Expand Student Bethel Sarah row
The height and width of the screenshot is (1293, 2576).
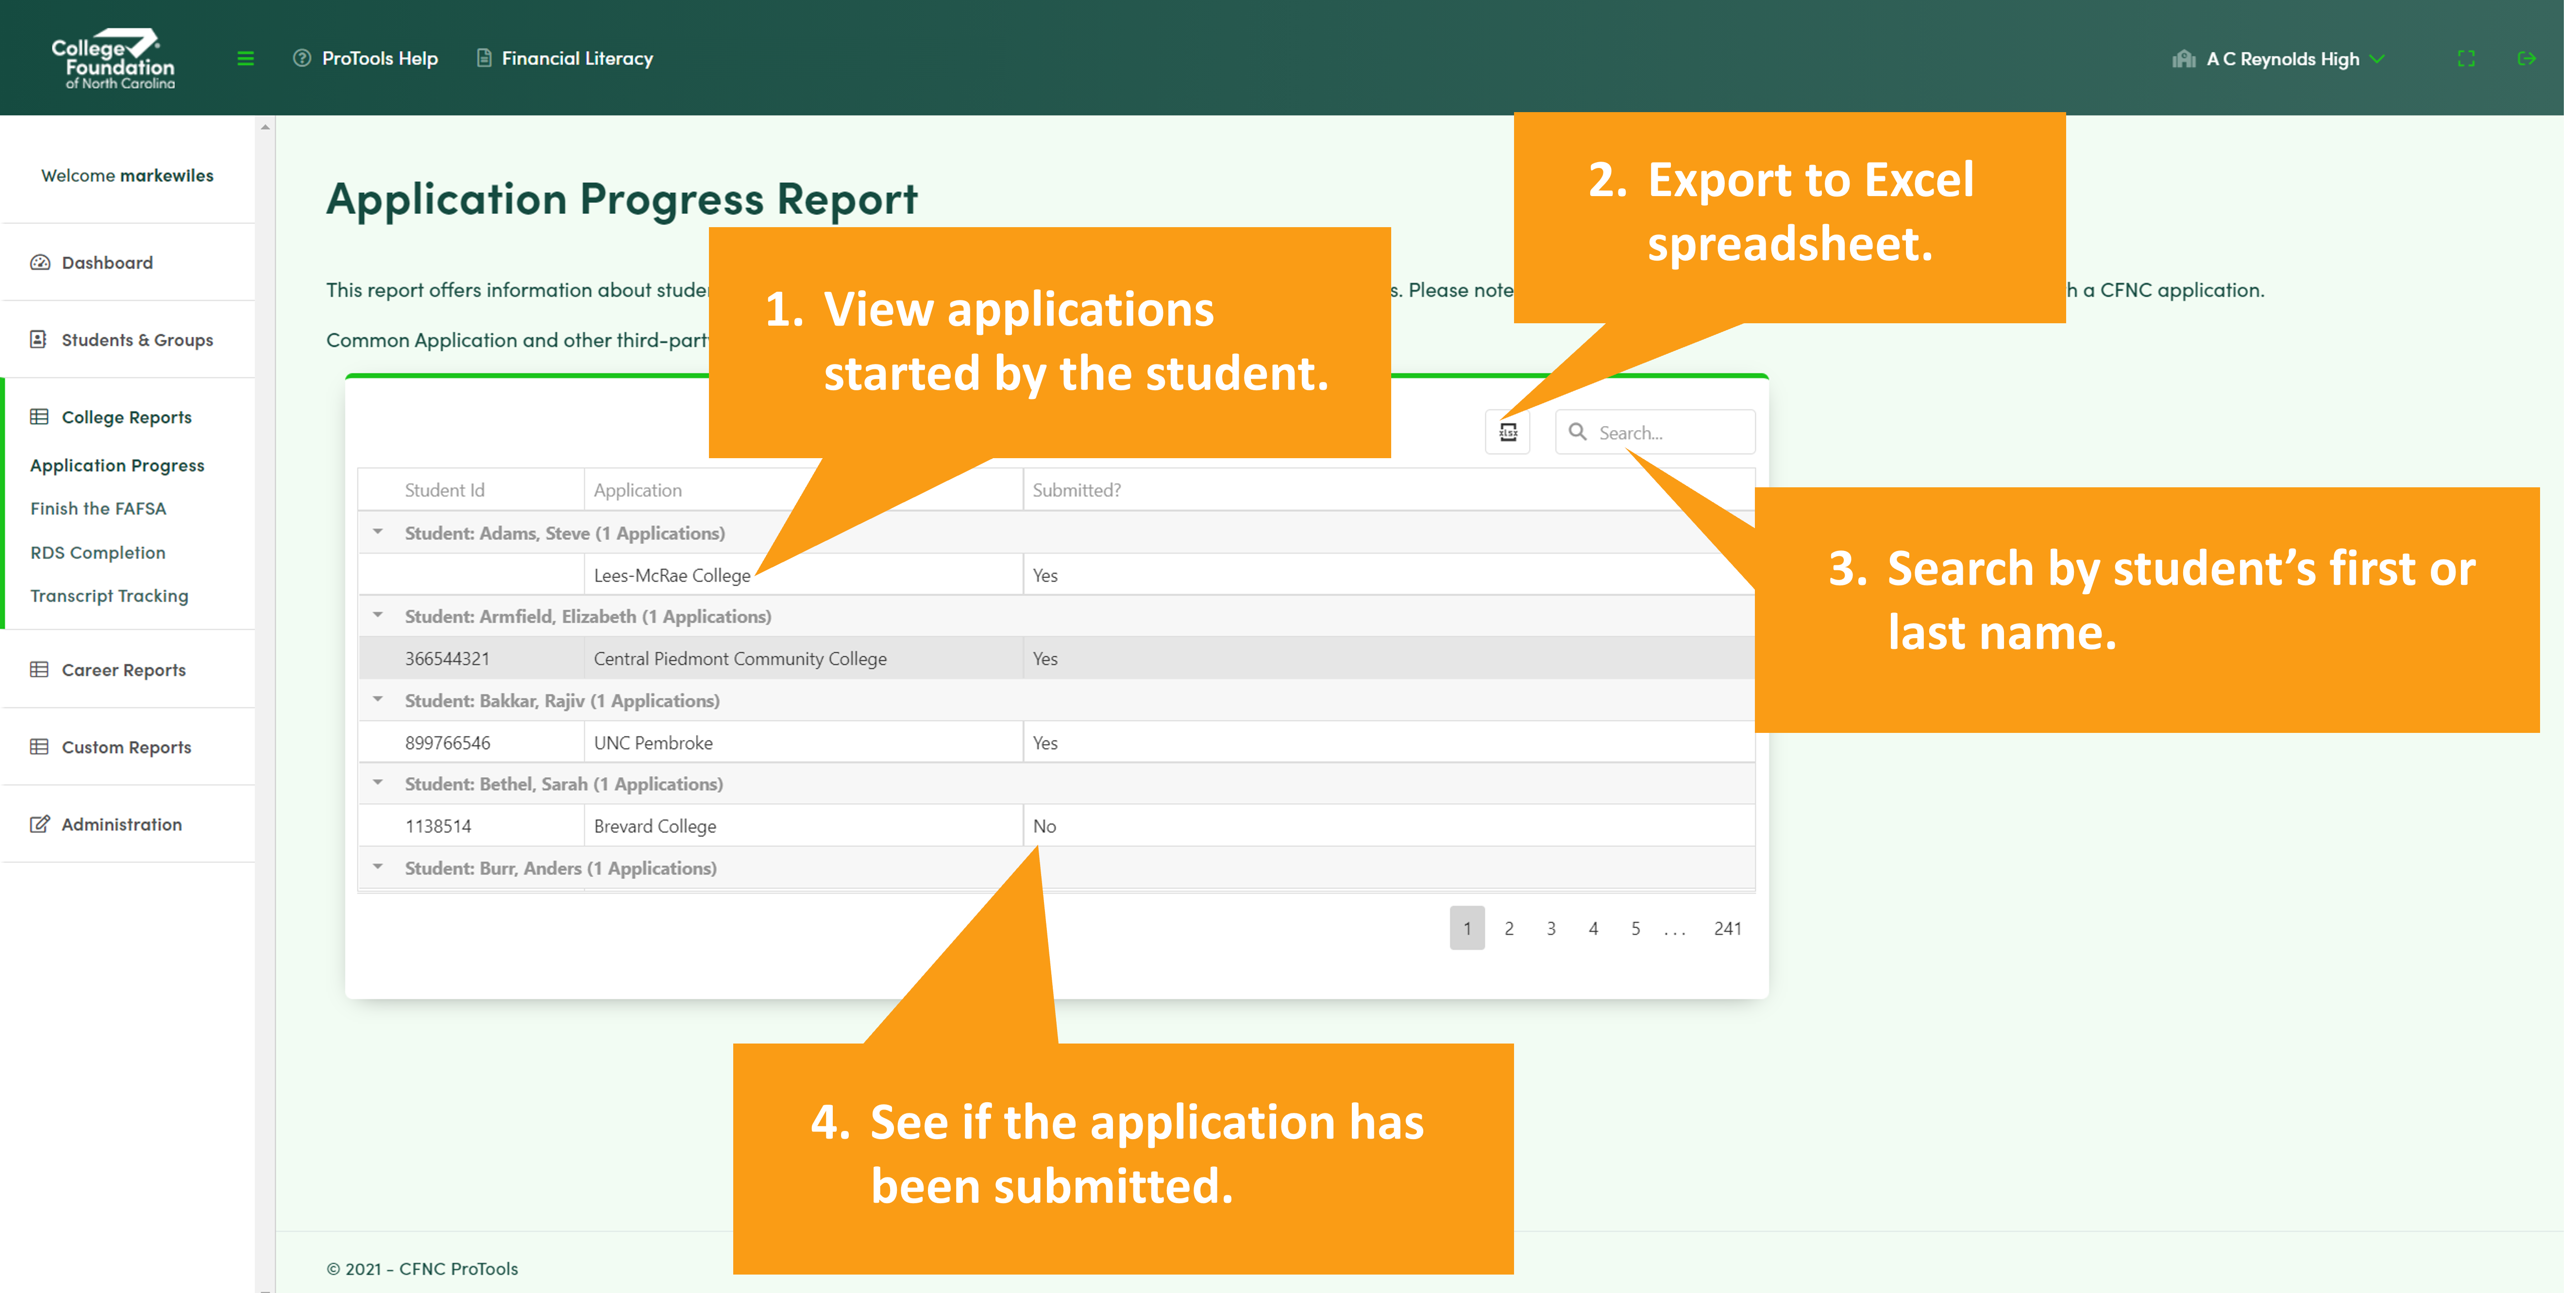378,783
